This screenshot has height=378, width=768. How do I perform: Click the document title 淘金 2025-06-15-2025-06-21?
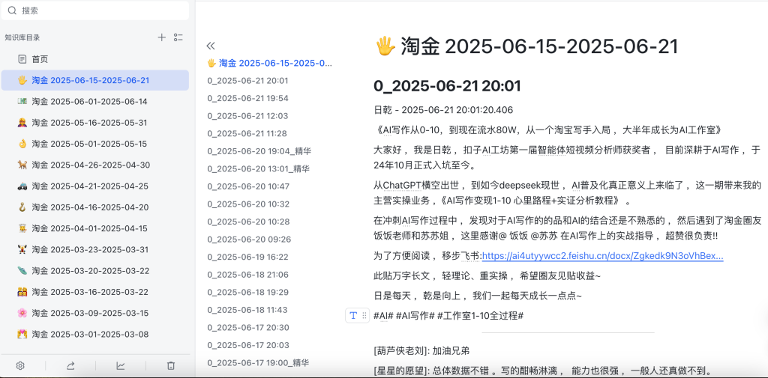coord(526,46)
